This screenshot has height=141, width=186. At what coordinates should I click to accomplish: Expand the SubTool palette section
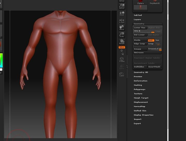(x=138, y=15)
